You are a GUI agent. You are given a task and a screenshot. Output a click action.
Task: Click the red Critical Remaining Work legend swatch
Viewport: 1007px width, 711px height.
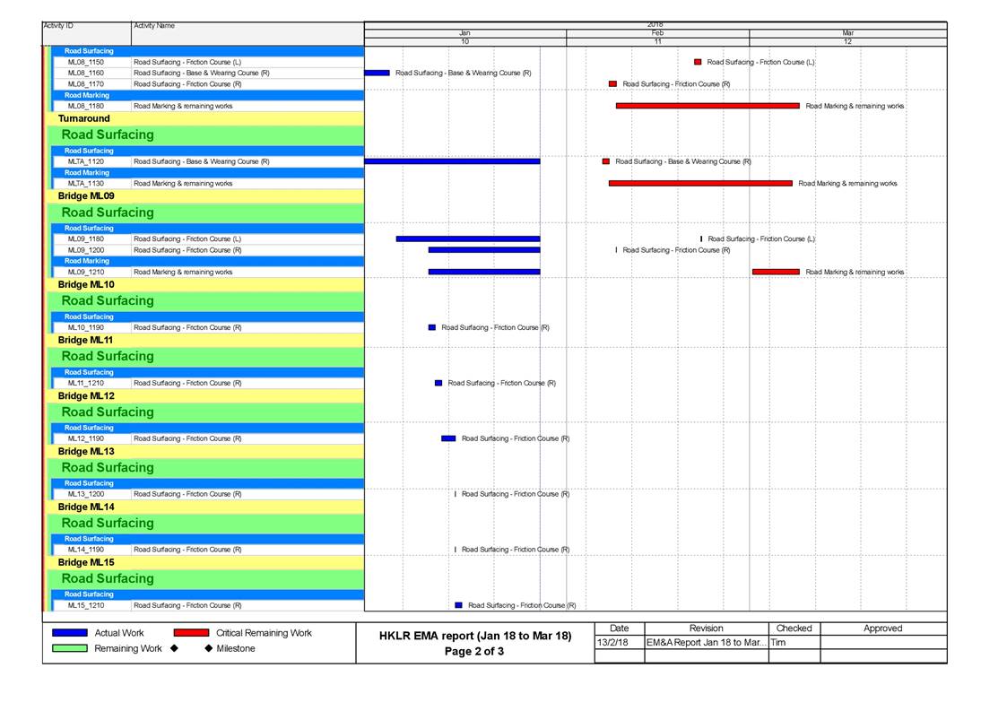coord(191,633)
